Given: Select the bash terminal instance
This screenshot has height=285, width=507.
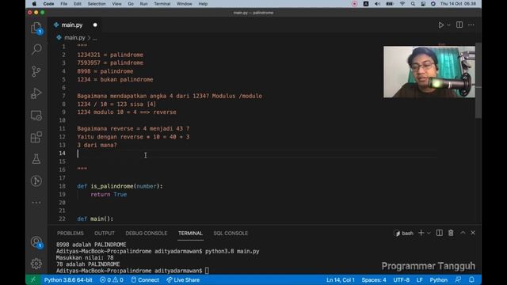Looking at the screenshot, I should (x=404, y=233).
